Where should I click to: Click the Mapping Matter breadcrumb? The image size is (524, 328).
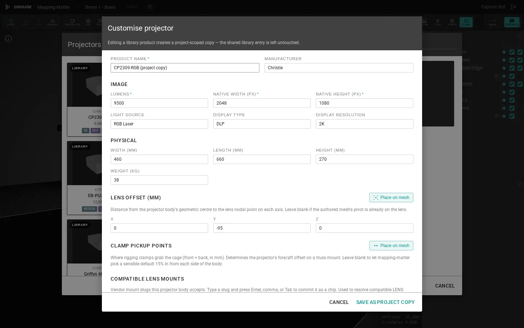click(53, 7)
